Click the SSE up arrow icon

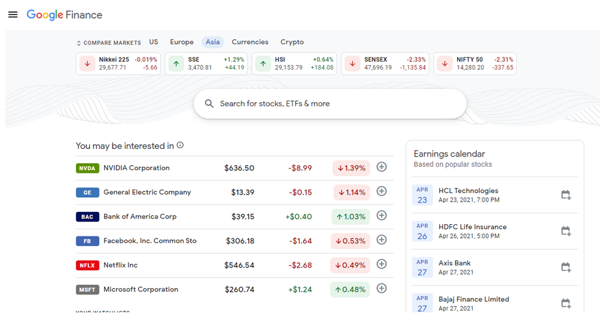(176, 64)
